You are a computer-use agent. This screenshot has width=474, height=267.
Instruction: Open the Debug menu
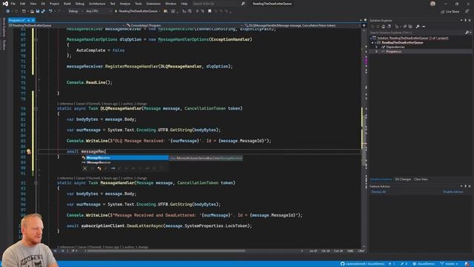(x=80, y=4)
